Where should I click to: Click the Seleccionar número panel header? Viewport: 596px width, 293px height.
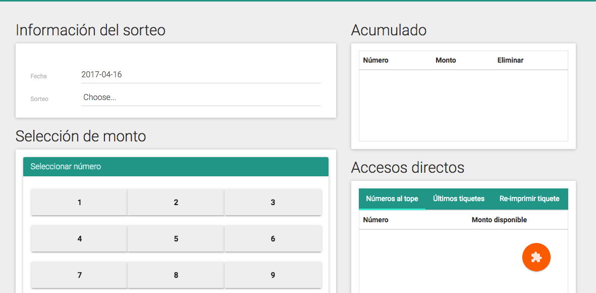pyautogui.click(x=176, y=167)
